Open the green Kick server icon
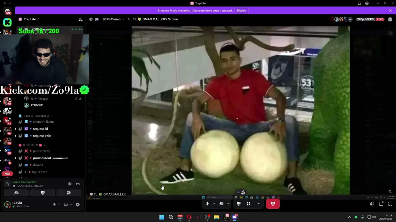396x222 pixels. (x=7, y=22)
